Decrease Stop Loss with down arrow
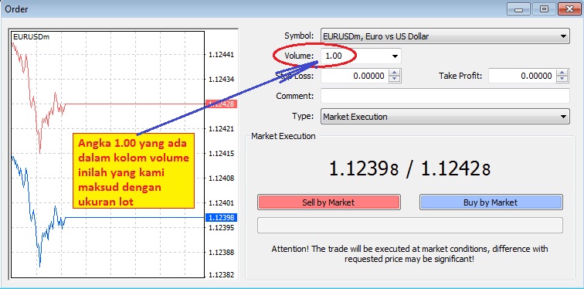This screenshot has height=289, width=584. (395, 79)
